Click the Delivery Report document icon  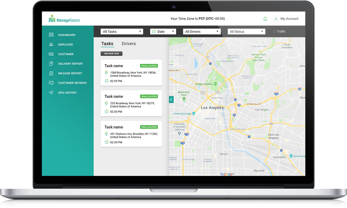[51, 64]
